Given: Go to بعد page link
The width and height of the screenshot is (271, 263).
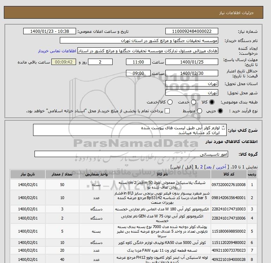Looking at the screenshot, I should (x=209, y=167).
